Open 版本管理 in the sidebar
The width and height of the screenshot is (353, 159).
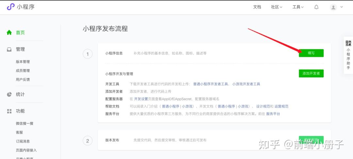coord(23,62)
